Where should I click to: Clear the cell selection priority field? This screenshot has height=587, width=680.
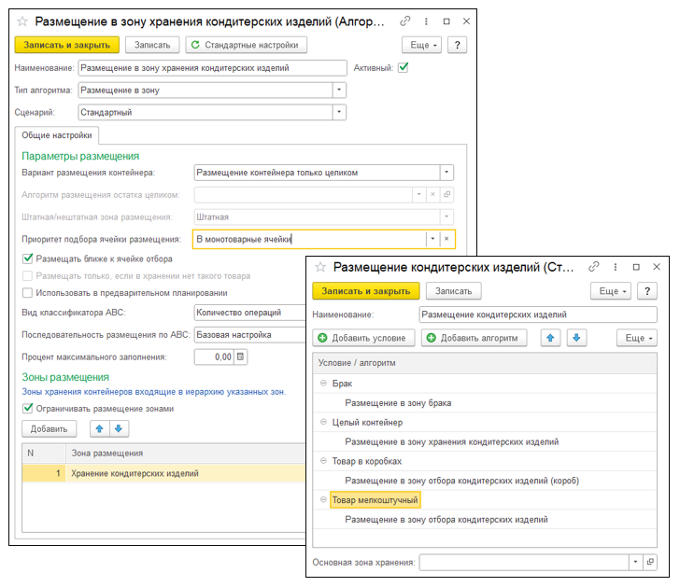(x=446, y=239)
